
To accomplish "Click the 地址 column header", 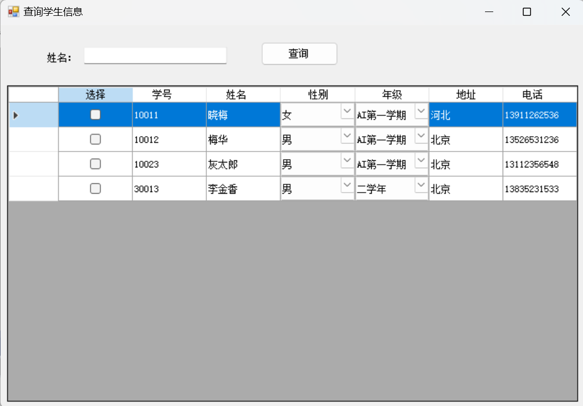I will [465, 95].
